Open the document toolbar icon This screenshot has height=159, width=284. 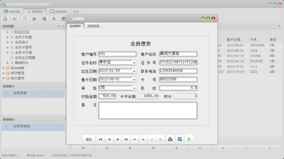[x=25, y=19]
